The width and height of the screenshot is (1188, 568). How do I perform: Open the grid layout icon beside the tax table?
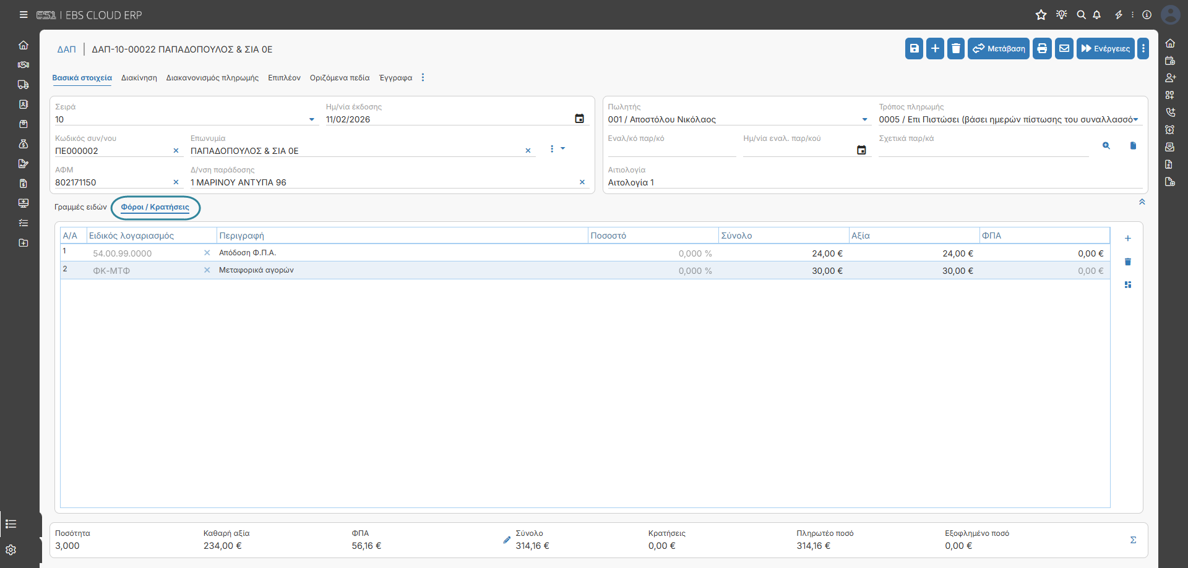click(1128, 285)
